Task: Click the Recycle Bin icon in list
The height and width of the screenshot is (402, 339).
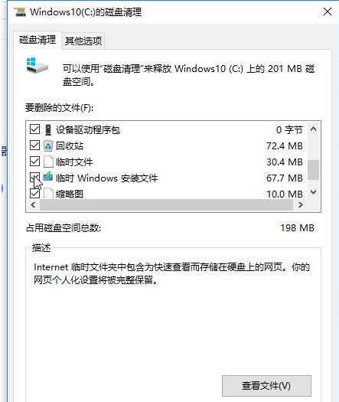Action: click(x=48, y=146)
